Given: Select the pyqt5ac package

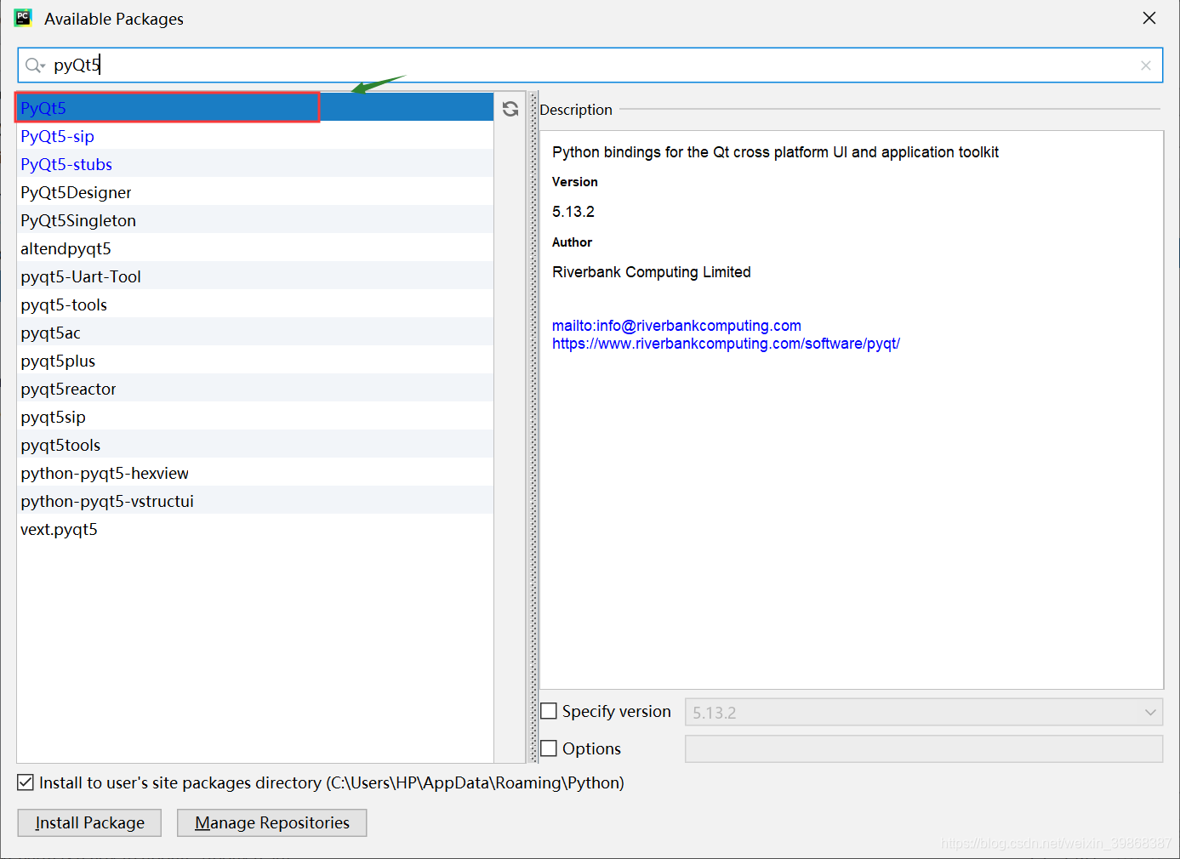Looking at the screenshot, I should [x=255, y=333].
